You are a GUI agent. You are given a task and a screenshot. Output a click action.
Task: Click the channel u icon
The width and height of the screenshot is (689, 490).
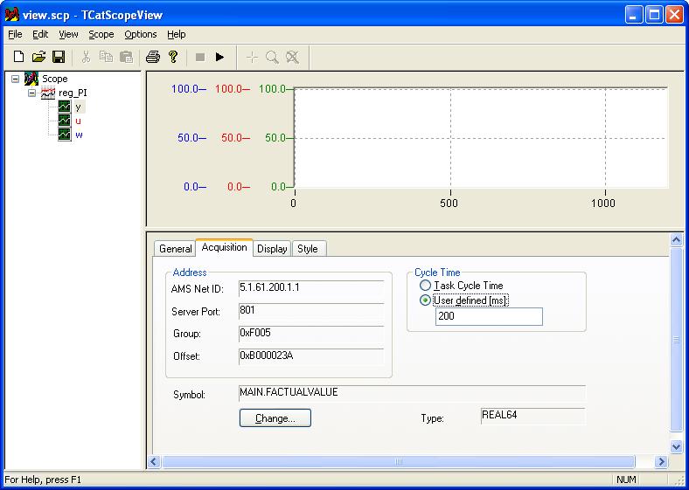pyautogui.click(x=65, y=121)
